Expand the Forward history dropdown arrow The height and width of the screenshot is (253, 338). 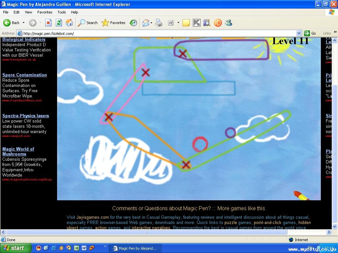click(40, 23)
